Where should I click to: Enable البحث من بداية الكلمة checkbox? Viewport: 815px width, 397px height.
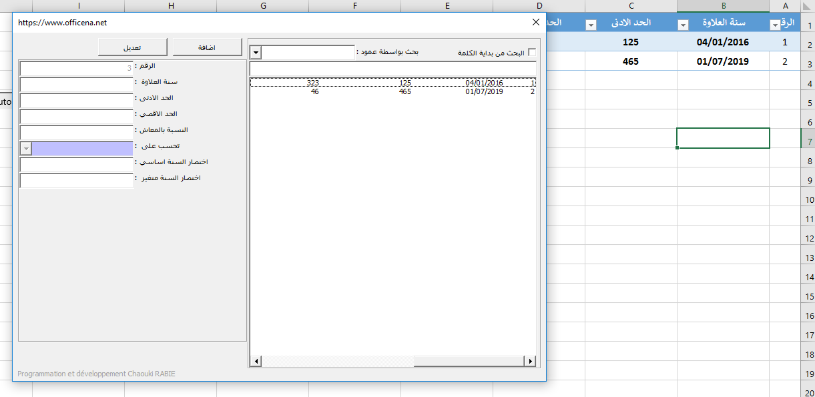(x=531, y=52)
